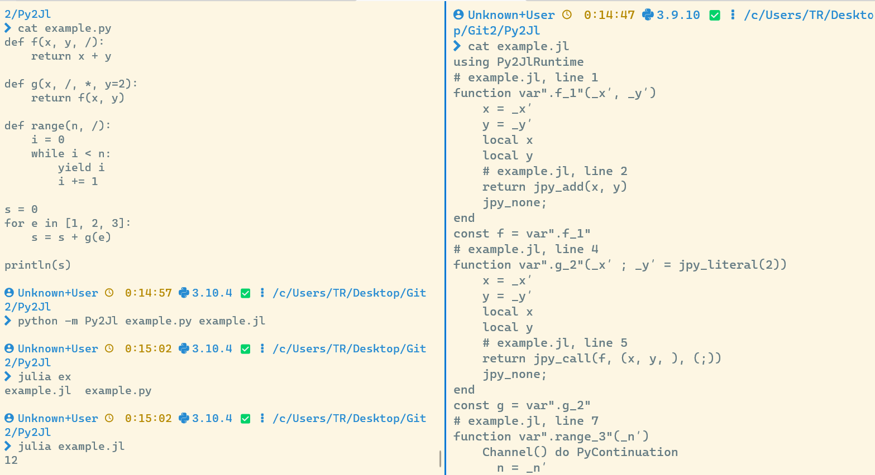Viewport: 875px width, 475px height.
Task: Click the user icon in the 0:14:57 prompt
Action: tap(9, 293)
